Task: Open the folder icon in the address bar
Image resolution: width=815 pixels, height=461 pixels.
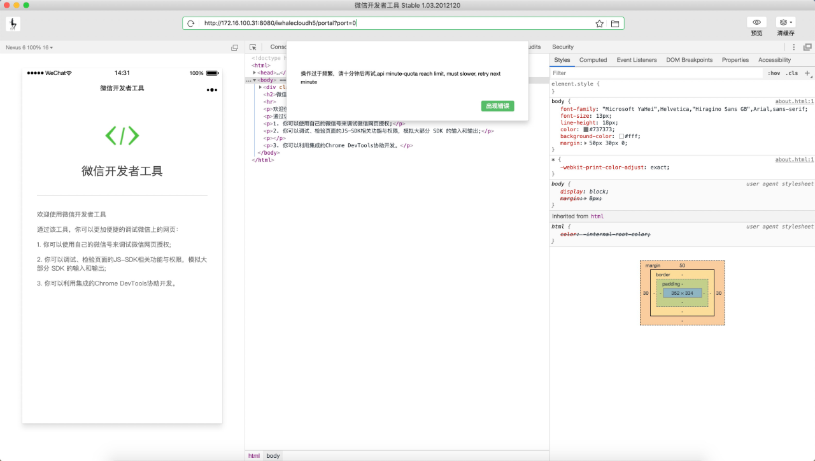Action: [x=615, y=24]
